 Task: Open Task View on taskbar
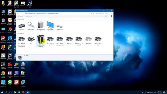point(10,92)
